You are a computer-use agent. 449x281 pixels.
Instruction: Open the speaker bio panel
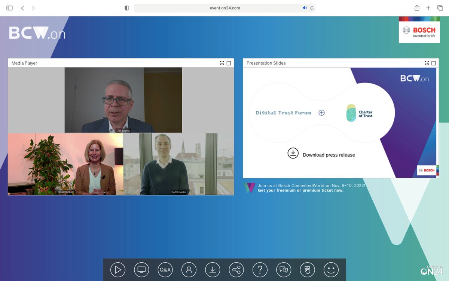pos(189,269)
